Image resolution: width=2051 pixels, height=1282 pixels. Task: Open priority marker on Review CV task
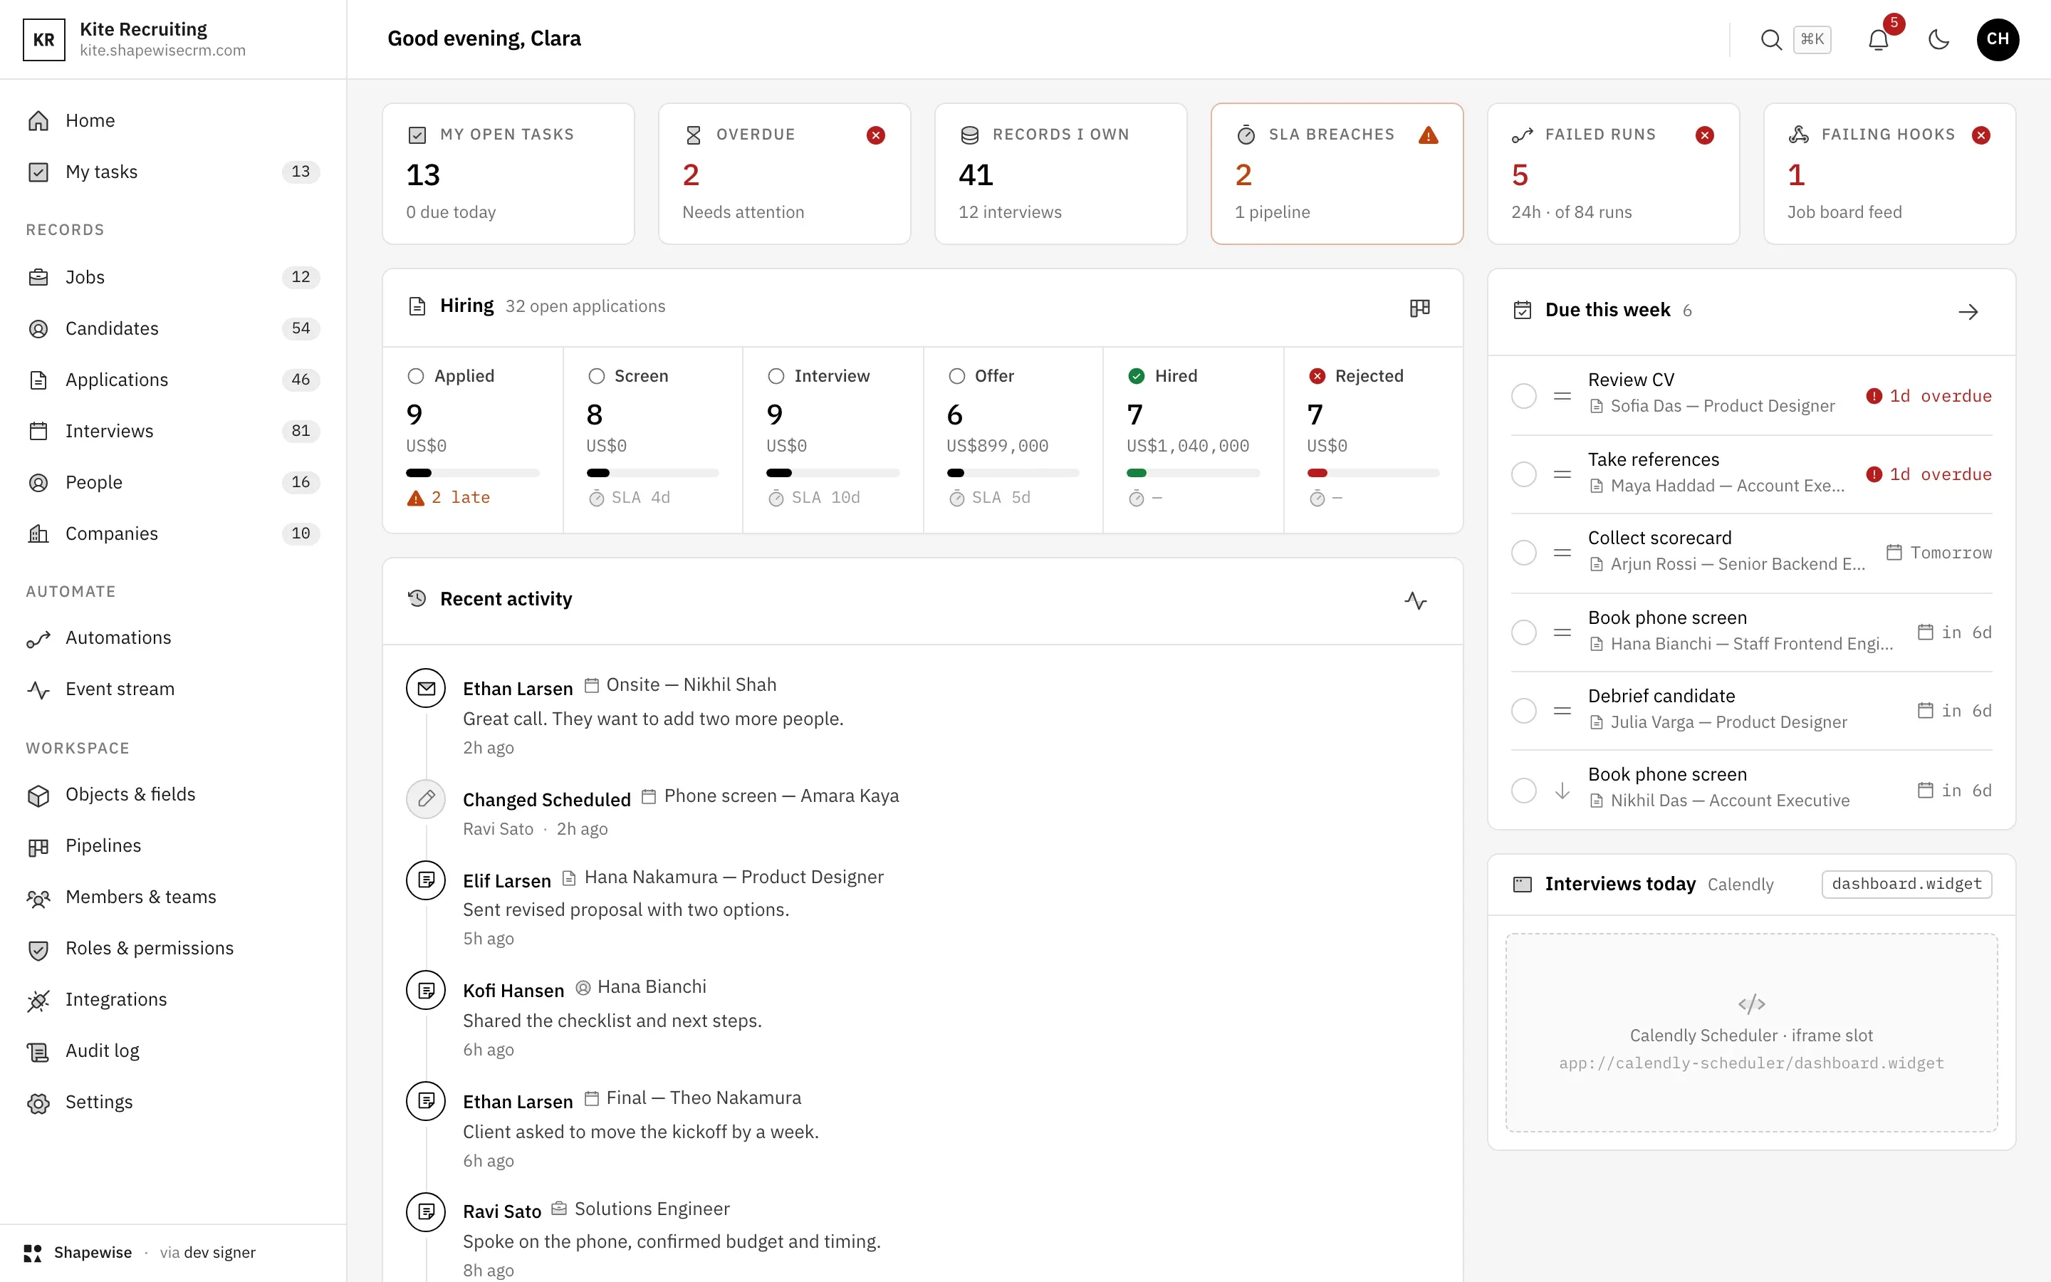[x=1562, y=396]
